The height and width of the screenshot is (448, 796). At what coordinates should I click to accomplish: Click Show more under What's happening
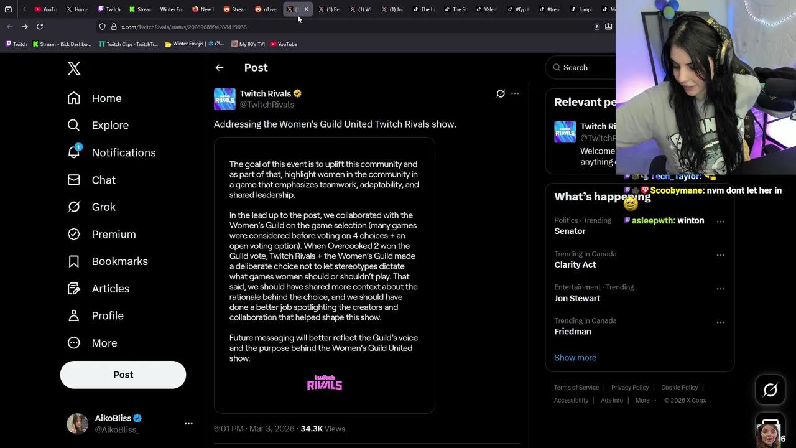(575, 358)
